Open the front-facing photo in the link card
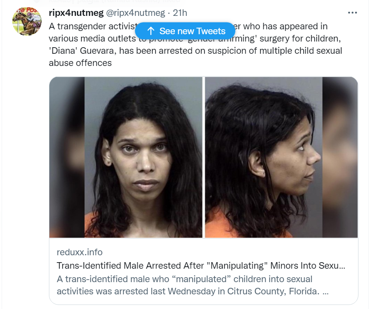Viewport: 376px width, 309px height. coord(143,157)
